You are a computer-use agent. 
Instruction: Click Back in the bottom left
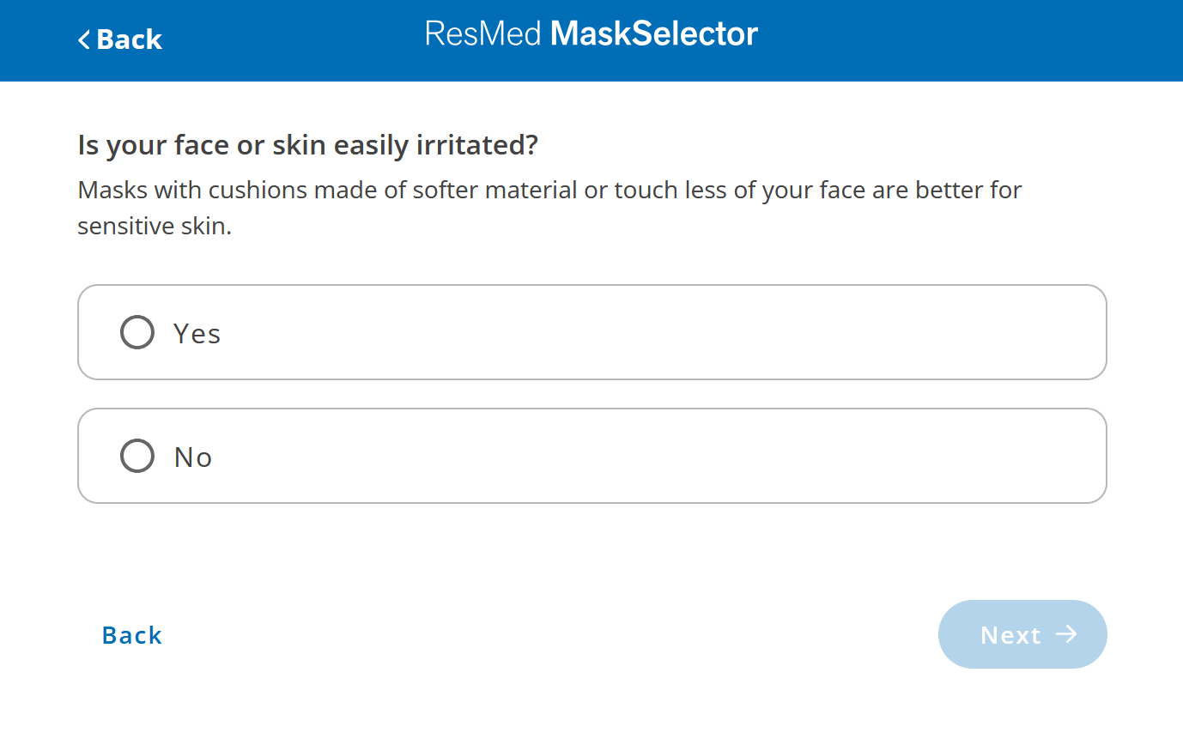[x=130, y=635]
